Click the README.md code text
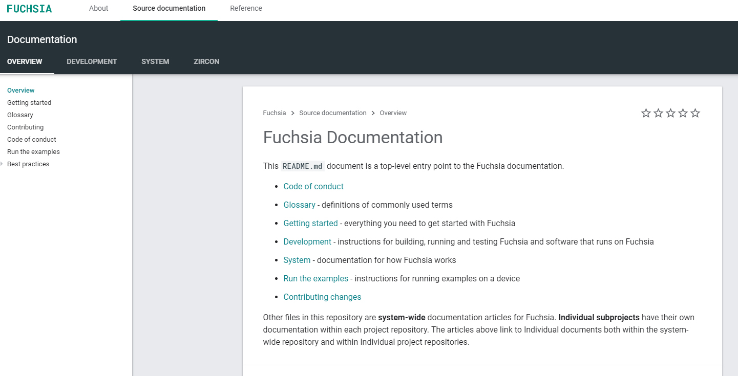Screen dimensions: 738x376 click(302, 166)
